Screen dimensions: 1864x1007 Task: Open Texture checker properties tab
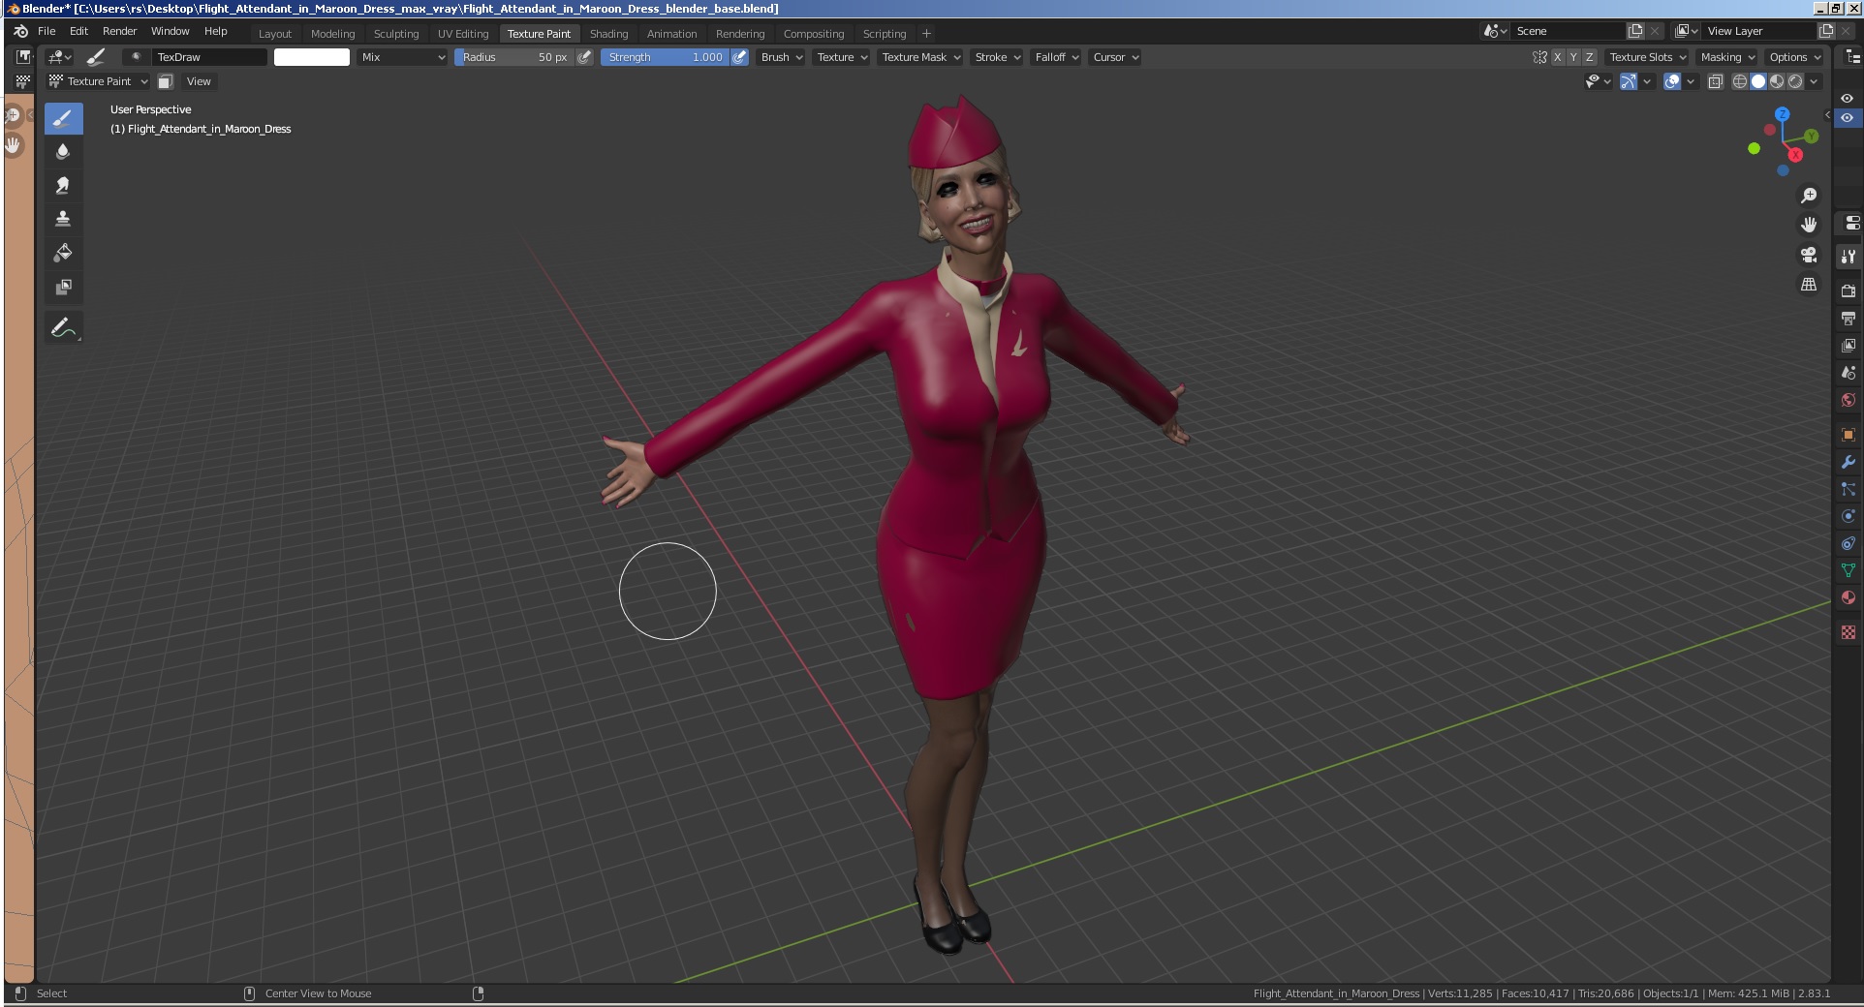tap(1848, 632)
